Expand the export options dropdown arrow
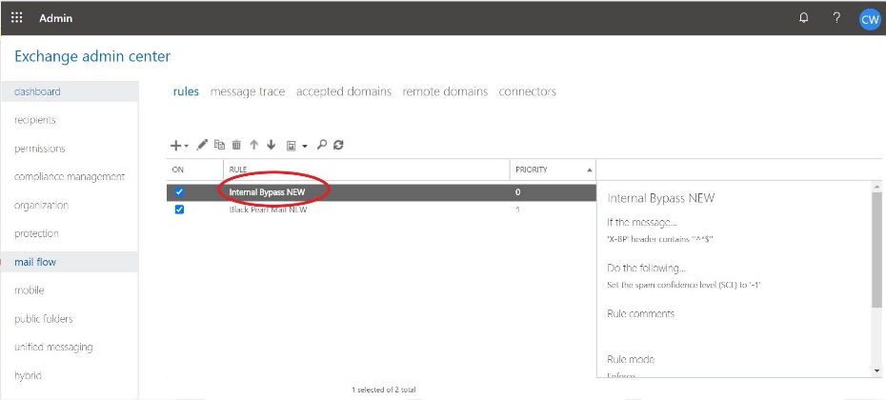The width and height of the screenshot is (886, 400). tap(305, 147)
